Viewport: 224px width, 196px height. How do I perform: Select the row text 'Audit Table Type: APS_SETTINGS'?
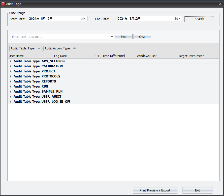pos(39,61)
